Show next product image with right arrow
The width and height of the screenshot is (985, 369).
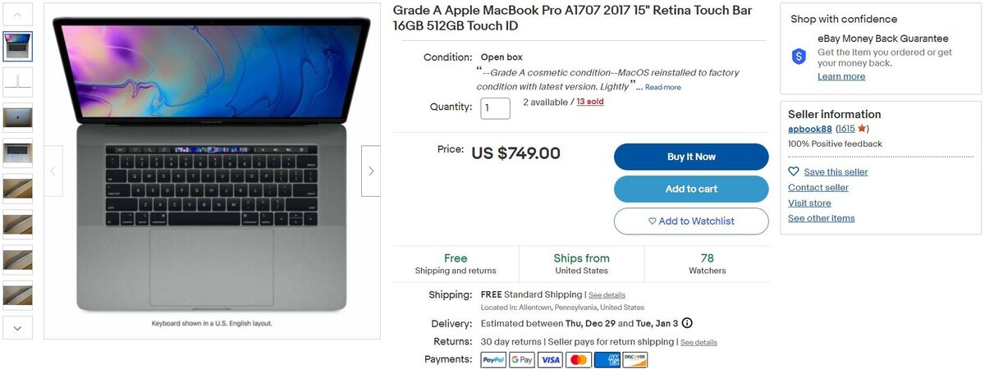click(x=371, y=171)
